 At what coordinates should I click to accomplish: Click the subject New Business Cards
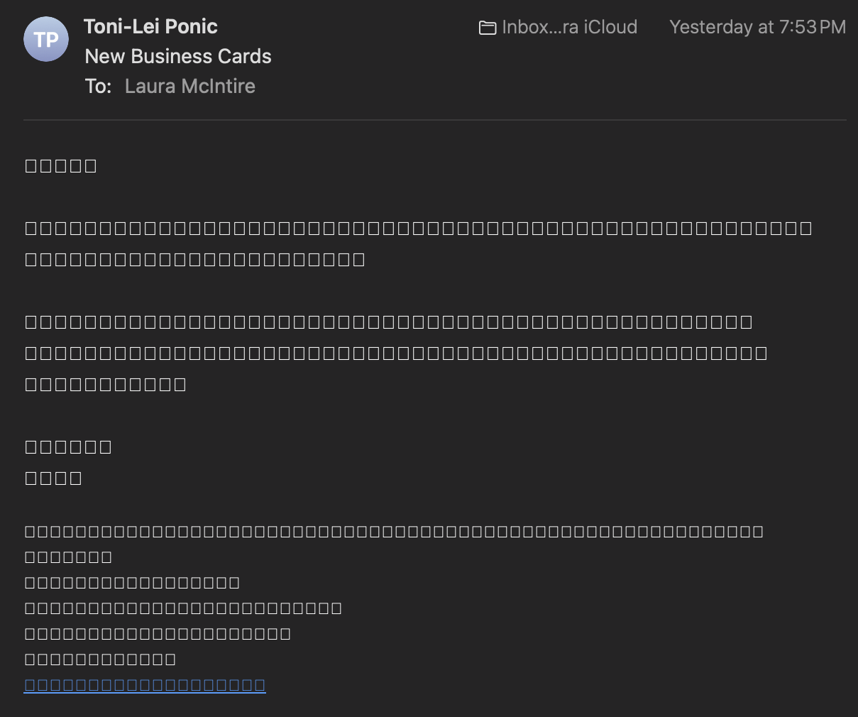178,56
